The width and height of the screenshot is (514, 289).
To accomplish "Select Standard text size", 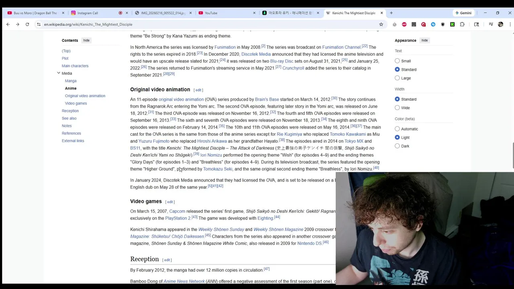I will tap(397, 69).
